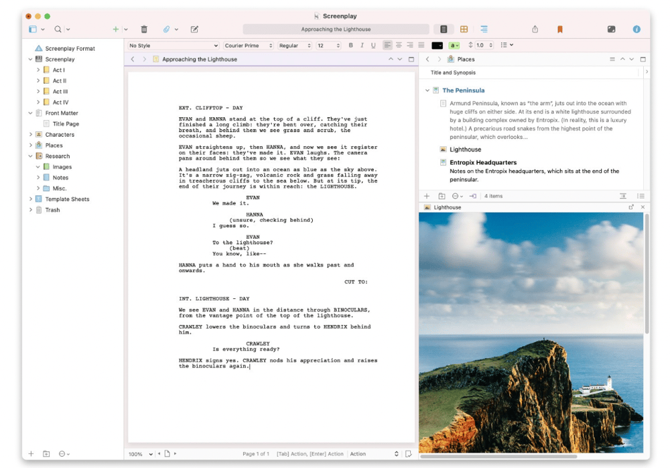Screen dimensions: 670x468
Task: Open the blue Inspector info icon
Action: (x=636, y=29)
